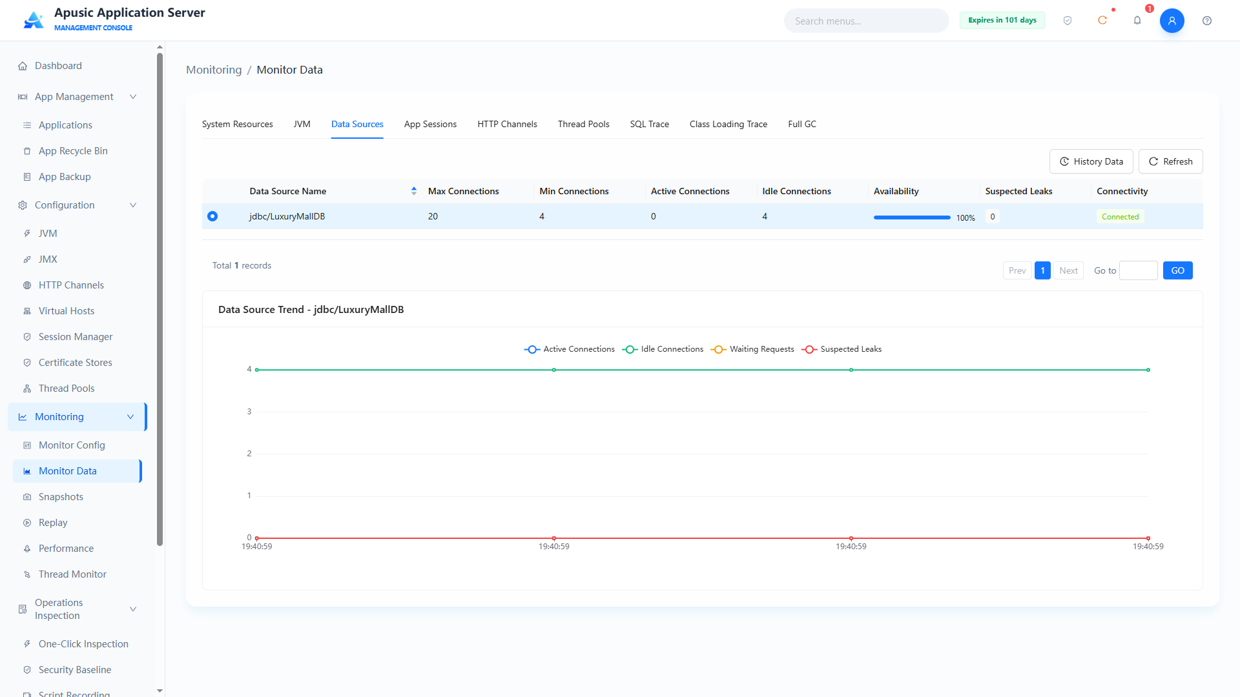Image resolution: width=1240 pixels, height=697 pixels.
Task: Collapse the Configuration menu chevron
Action: [133, 205]
